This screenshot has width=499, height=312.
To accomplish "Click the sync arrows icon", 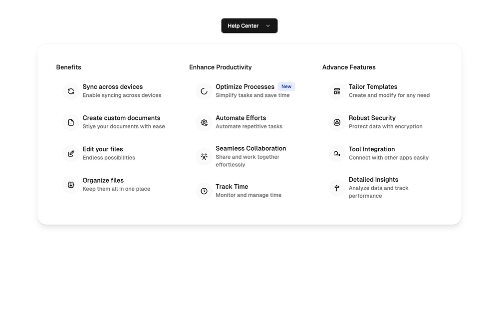I will (x=71, y=91).
